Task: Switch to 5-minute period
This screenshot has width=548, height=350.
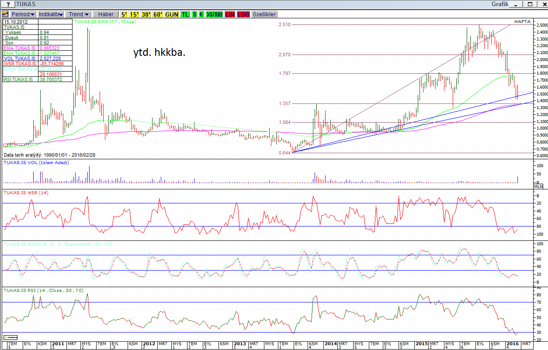Action: click(125, 14)
